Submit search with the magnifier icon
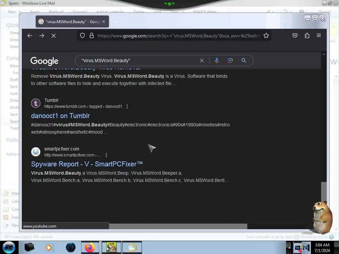Image resolution: width=339 pixels, height=254 pixels. (244, 61)
